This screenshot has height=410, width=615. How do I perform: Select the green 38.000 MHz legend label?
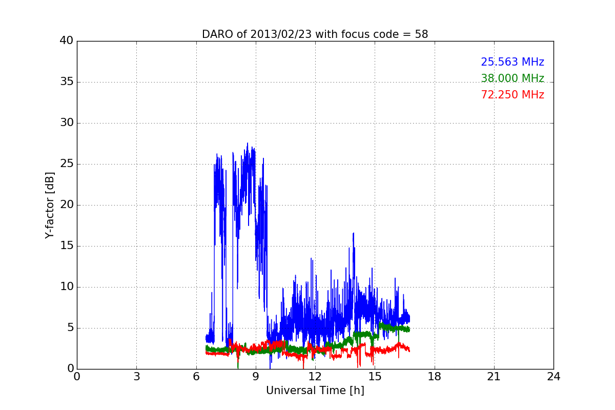pyautogui.click(x=512, y=78)
